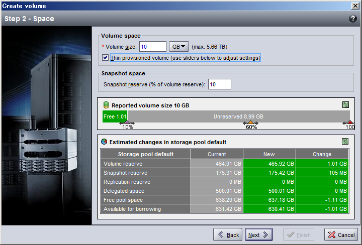Click the 1.01 GB change value
The image size is (362, 245).
click(322, 164)
